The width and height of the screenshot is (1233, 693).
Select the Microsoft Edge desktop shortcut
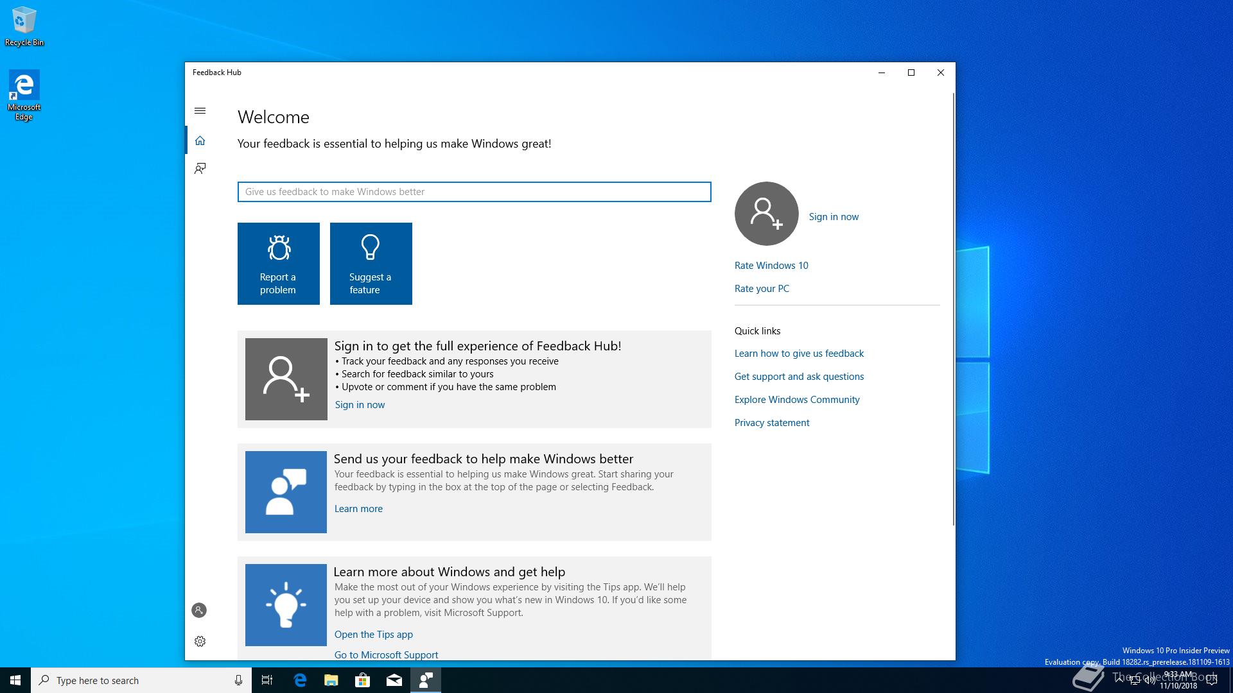tap(24, 96)
